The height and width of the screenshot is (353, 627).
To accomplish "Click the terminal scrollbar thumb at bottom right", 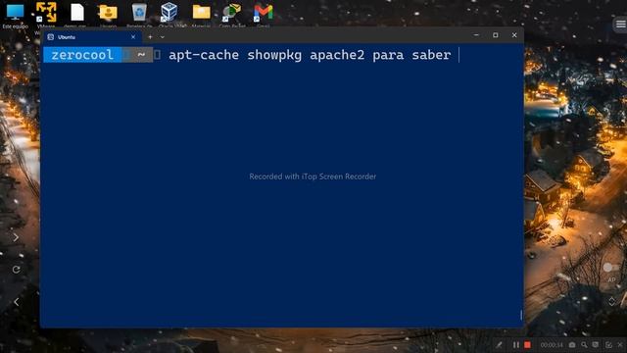I will pyautogui.click(x=521, y=315).
